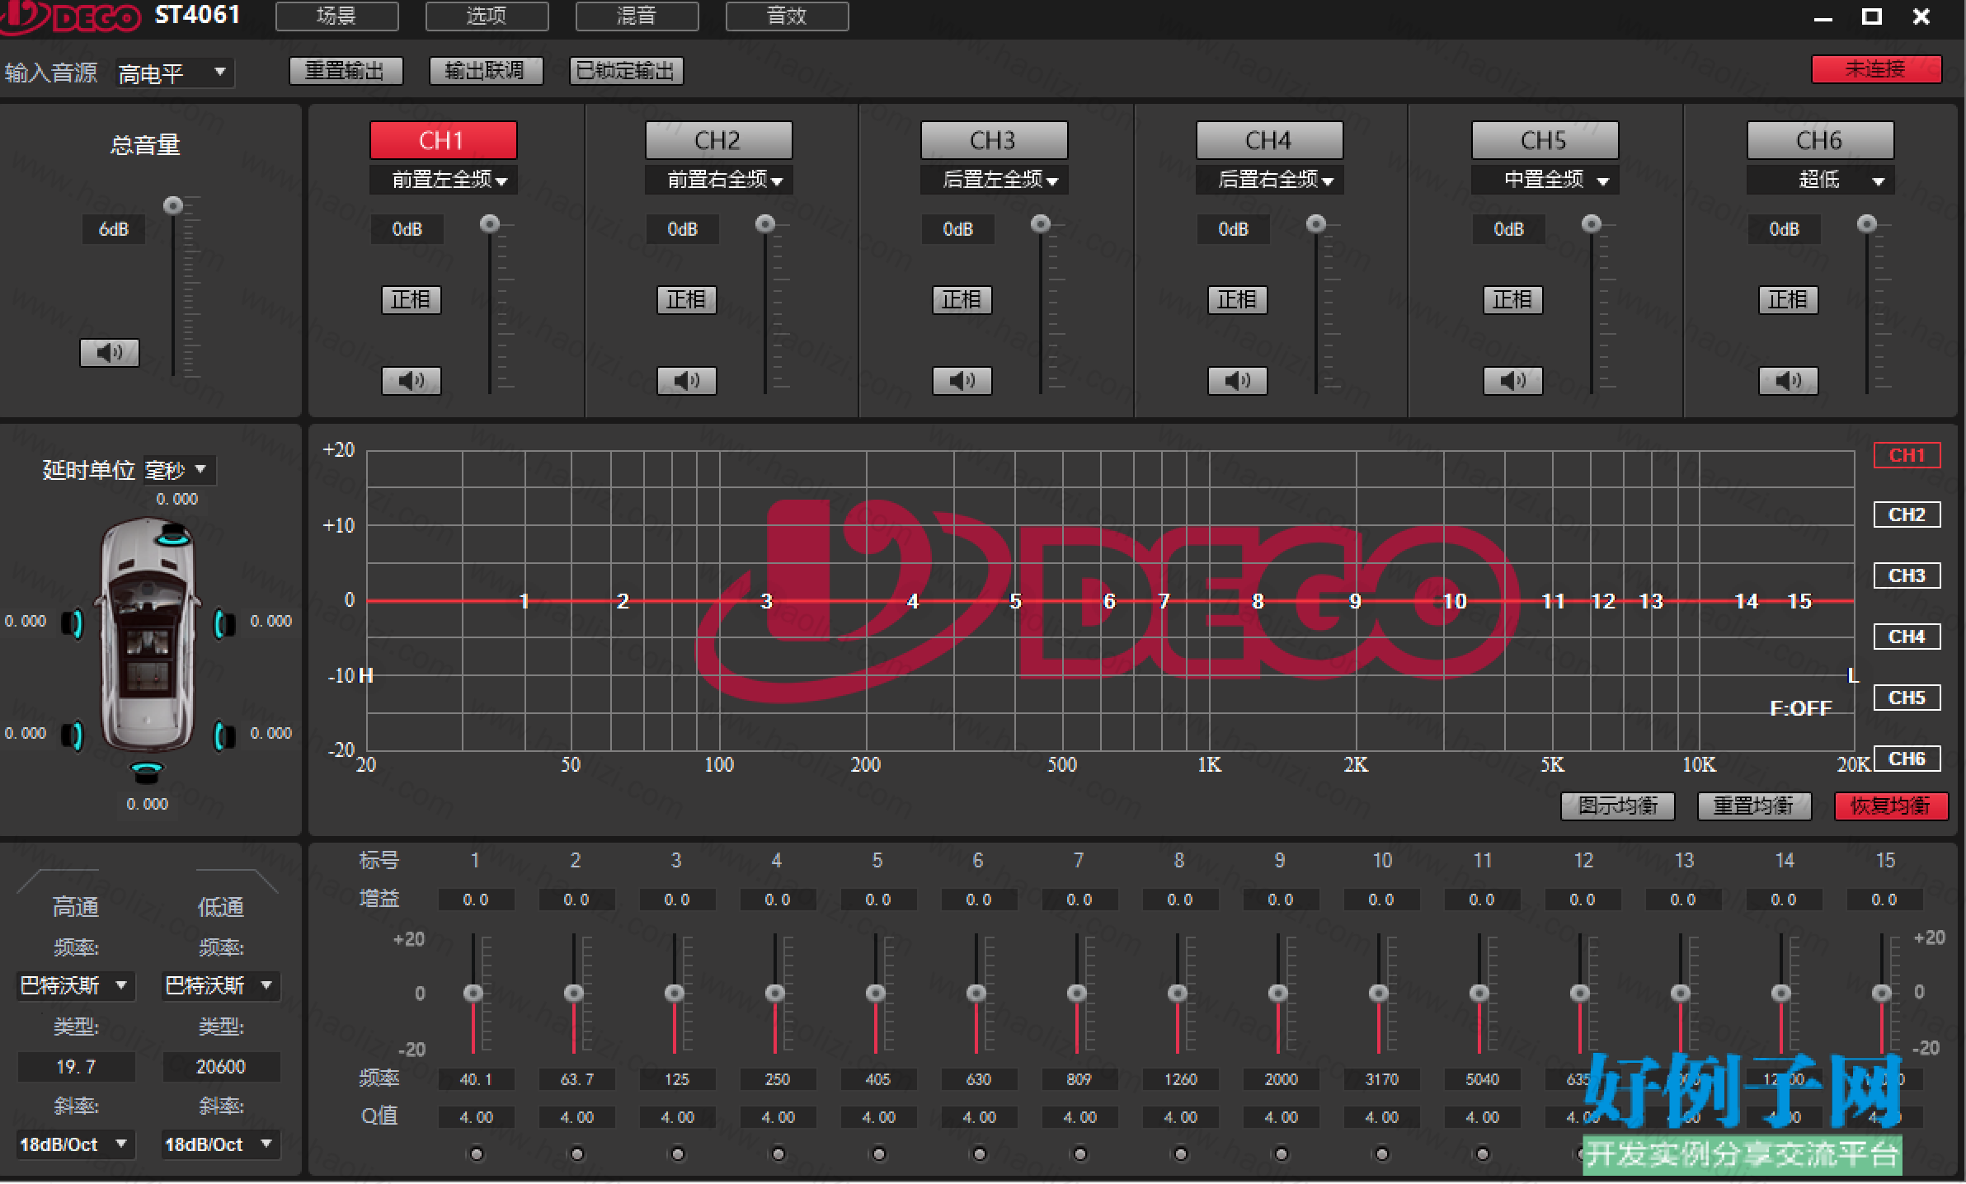Click the master volume 6dB value field
Image resolution: width=1966 pixels, height=1184 pixels.
coord(114,229)
